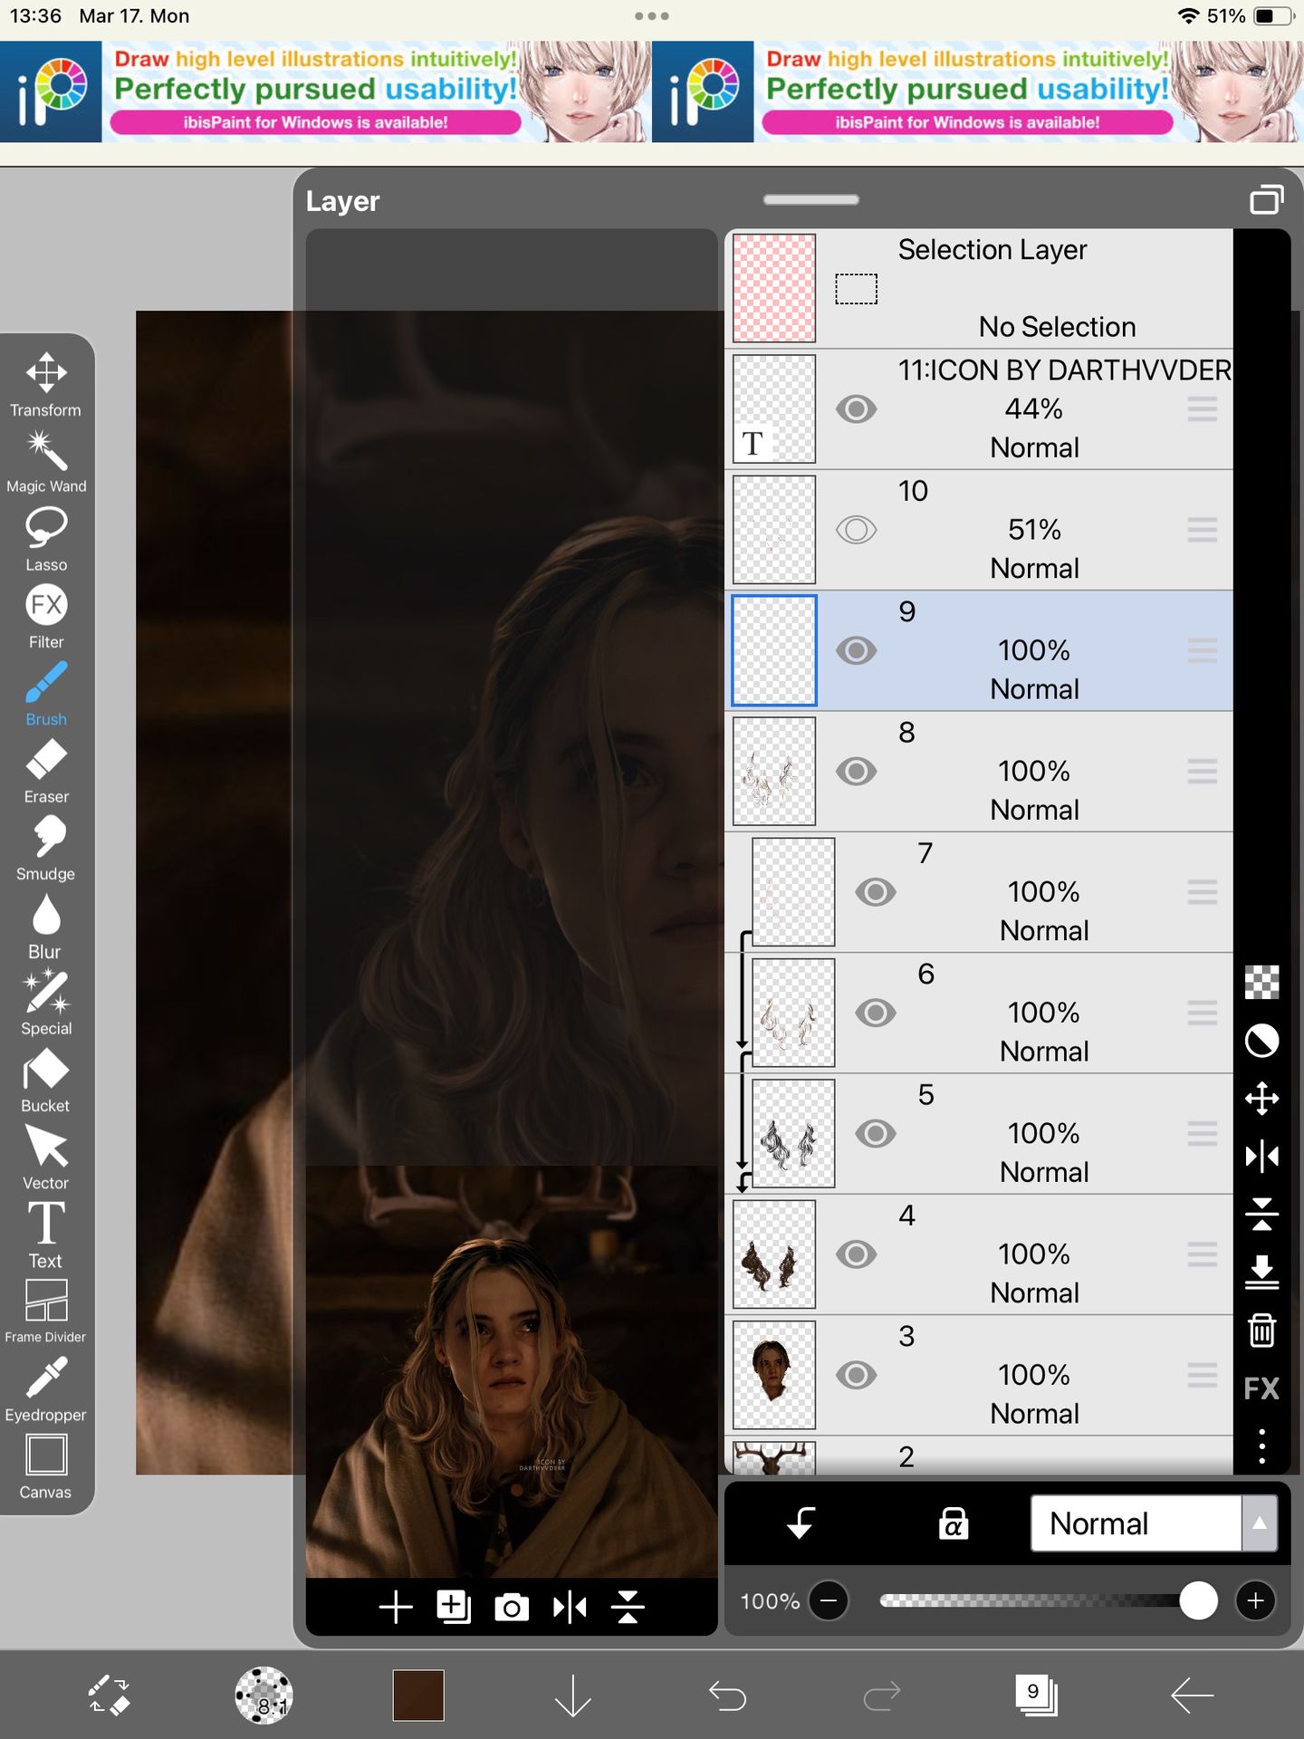Flip layer horizontally under preview
This screenshot has width=1304, height=1739.
pos(570,1608)
